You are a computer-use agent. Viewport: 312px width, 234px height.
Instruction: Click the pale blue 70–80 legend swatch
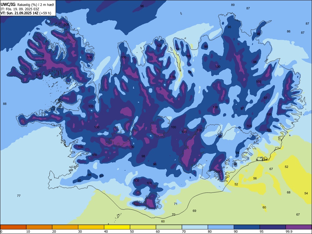[x=195, y=227]
